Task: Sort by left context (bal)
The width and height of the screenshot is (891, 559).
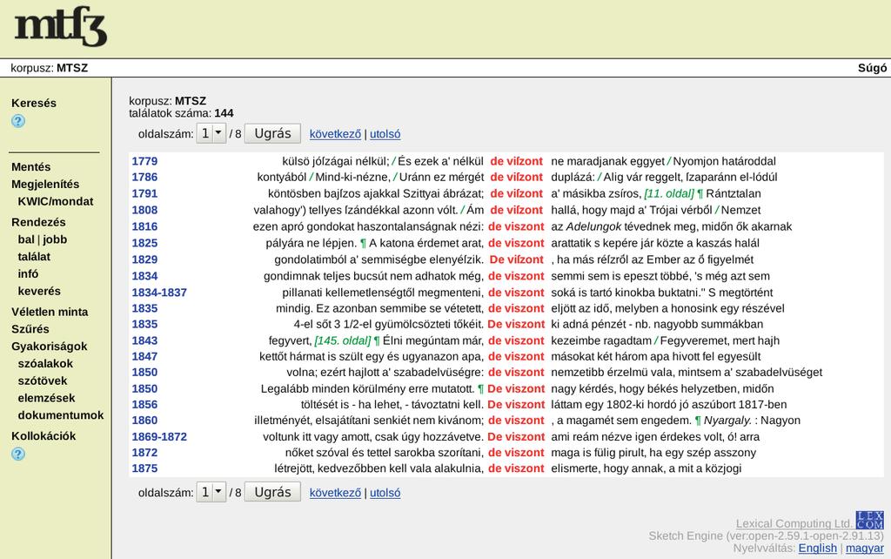Action: (x=26, y=239)
